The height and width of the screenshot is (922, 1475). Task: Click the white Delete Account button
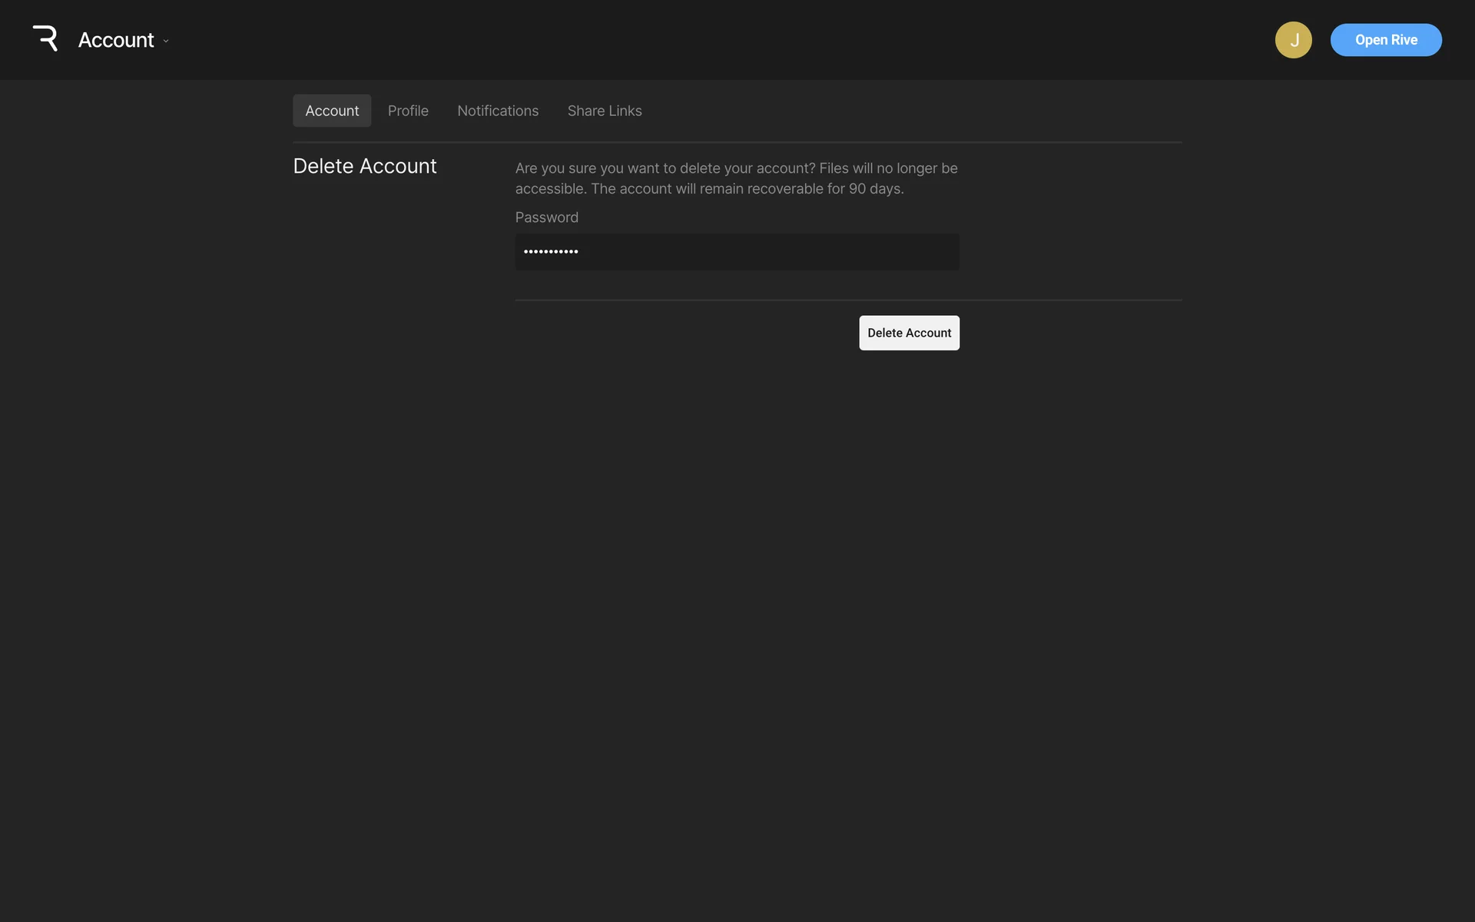tap(909, 333)
